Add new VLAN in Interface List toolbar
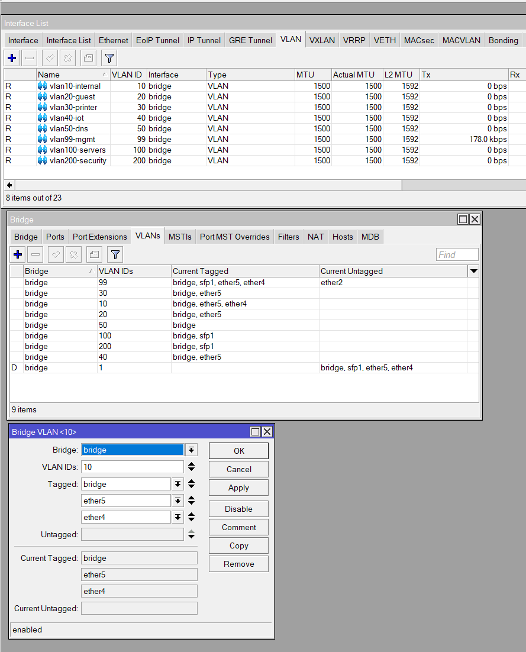 tap(12, 58)
